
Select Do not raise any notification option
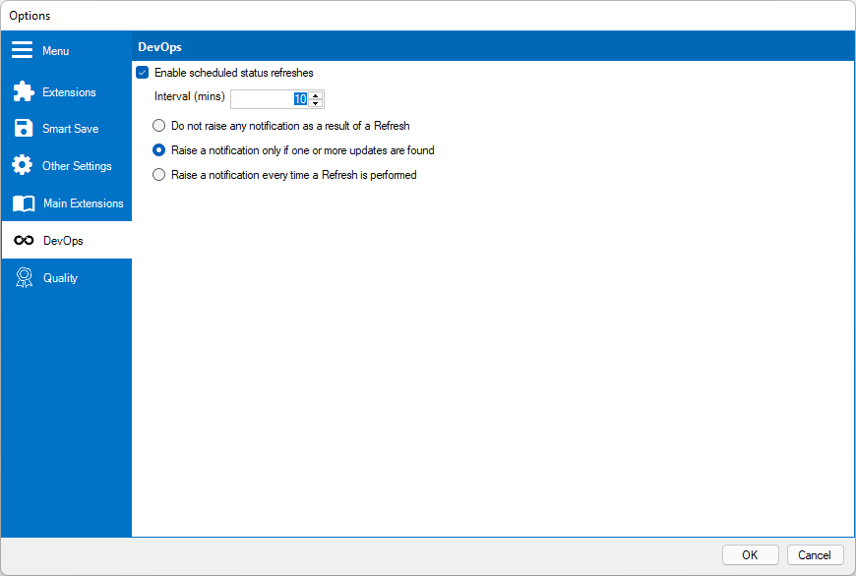pyautogui.click(x=158, y=126)
